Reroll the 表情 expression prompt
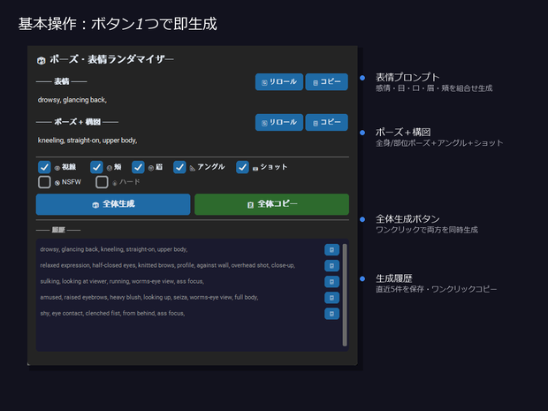This screenshot has width=548, height=411. (x=279, y=82)
